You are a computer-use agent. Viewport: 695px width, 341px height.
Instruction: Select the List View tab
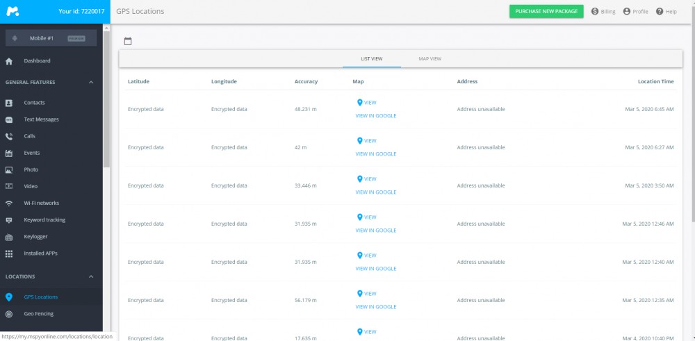click(x=372, y=59)
